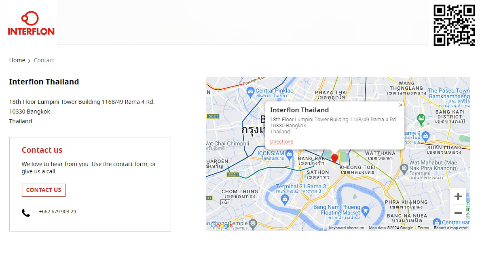The height and width of the screenshot is (259, 480).
Task: Open Directions link in map popup
Action: pyautogui.click(x=281, y=141)
